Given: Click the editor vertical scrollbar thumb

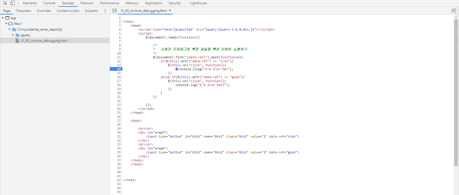Looking at the screenshot, I should pyautogui.click(x=456, y=93).
